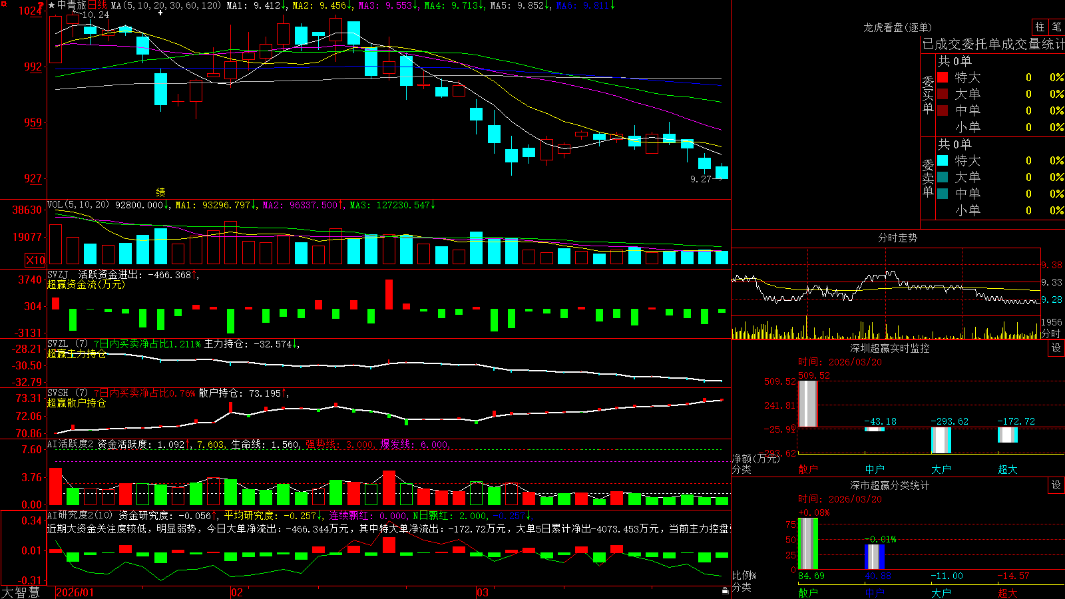The width and height of the screenshot is (1065, 599).
Task: Click the 超赢主力持仓 label
Action: point(77,353)
